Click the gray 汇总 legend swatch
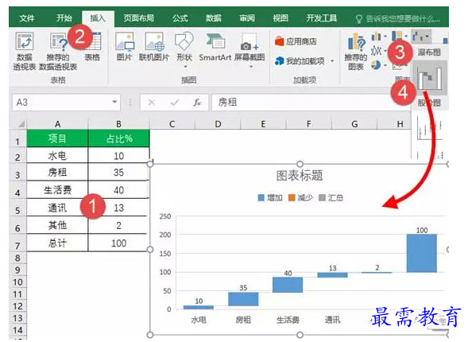 click(322, 198)
